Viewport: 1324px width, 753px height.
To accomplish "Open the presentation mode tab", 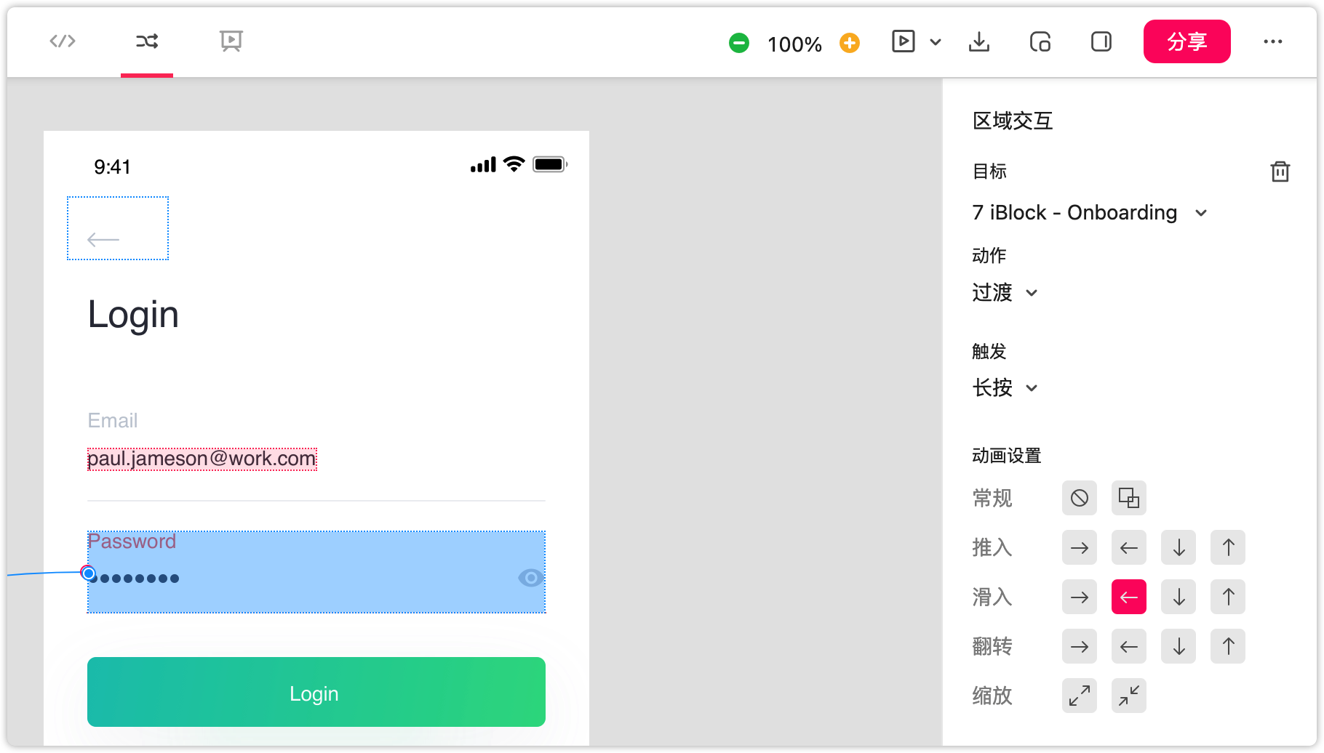I will click(231, 41).
